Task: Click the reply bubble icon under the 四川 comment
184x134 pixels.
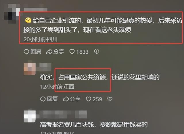Action: click(26, 52)
